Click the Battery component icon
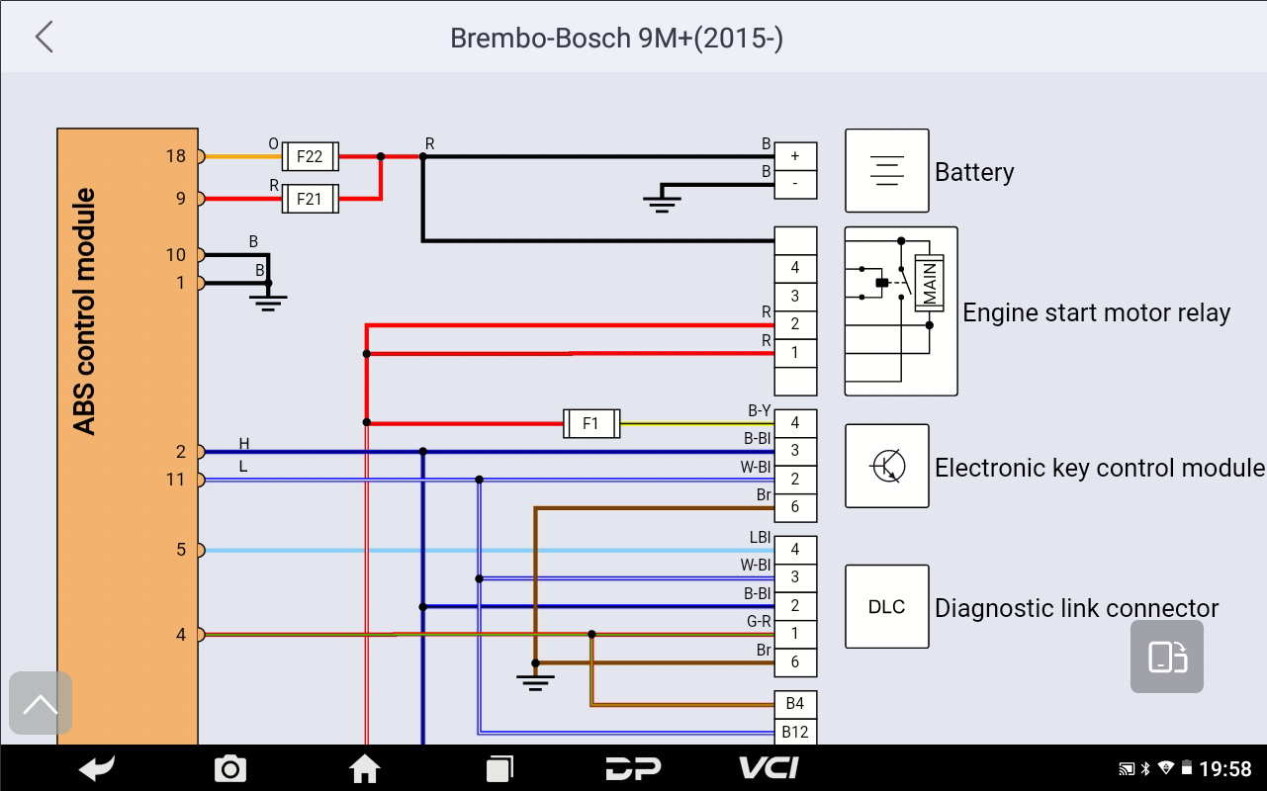 [886, 170]
